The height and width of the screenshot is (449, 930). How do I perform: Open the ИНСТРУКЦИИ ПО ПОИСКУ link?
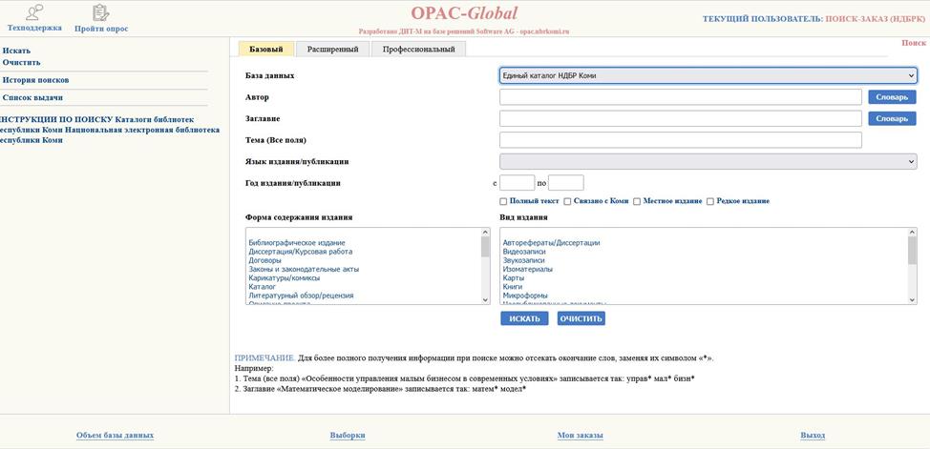56,120
